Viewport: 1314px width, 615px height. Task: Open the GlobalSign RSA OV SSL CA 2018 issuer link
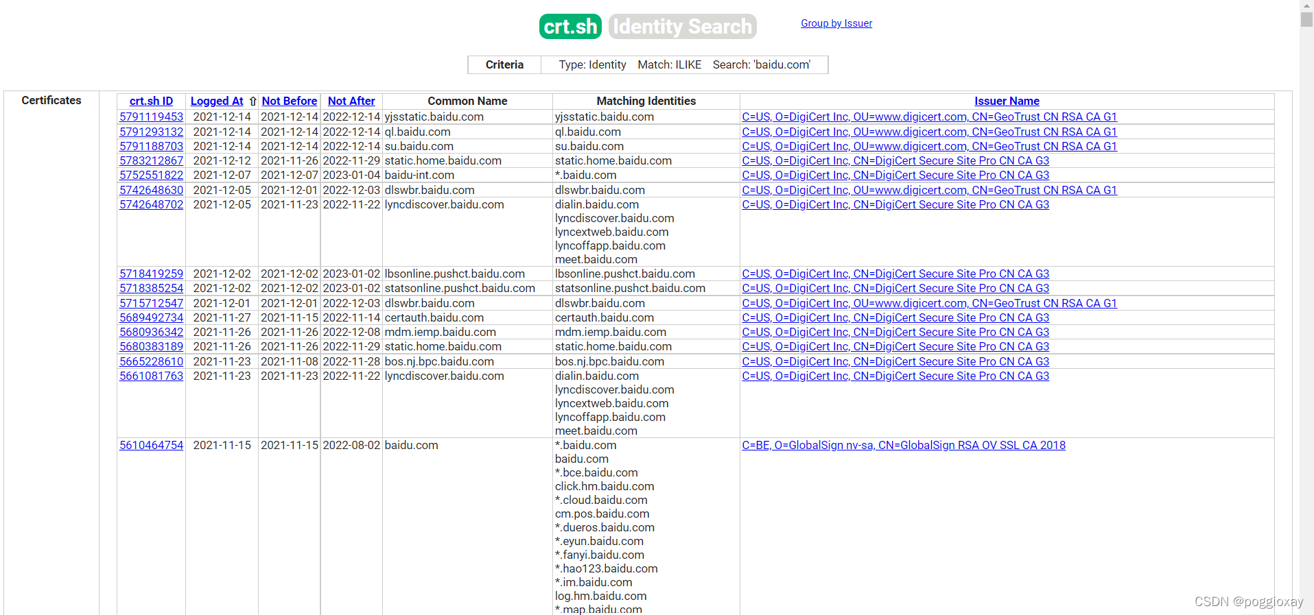(x=904, y=445)
